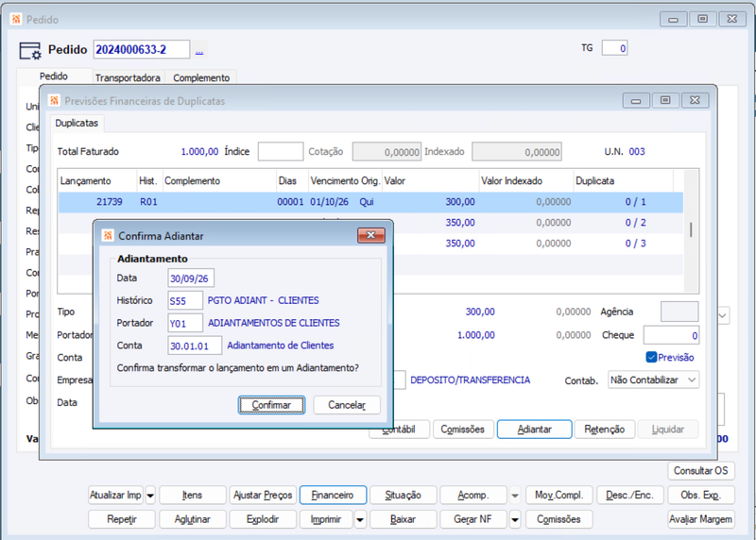Click the Ajustar Preços button
Screen dimensions: 756x540
click(x=263, y=496)
